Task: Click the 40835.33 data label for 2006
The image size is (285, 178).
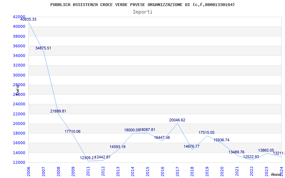Action: coord(28,19)
